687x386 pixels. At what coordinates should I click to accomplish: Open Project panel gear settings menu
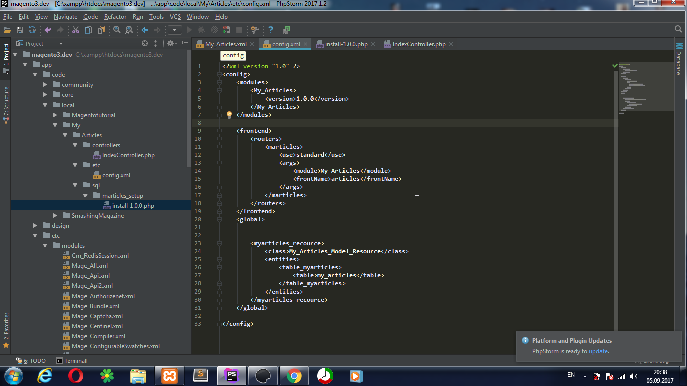click(x=171, y=44)
